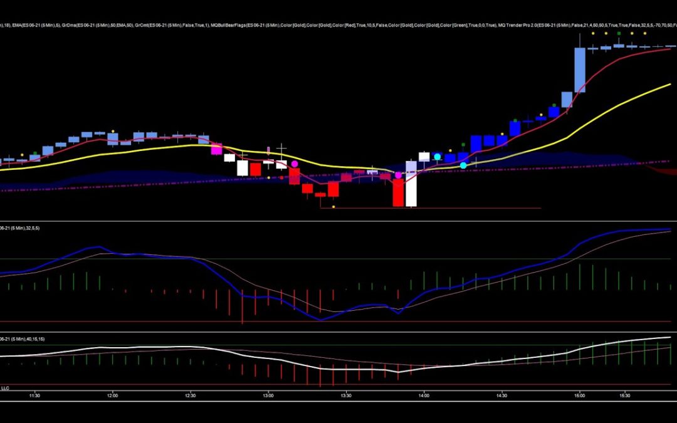Click the 12:00 time axis label
677x423 pixels.
click(x=113, y=395)
